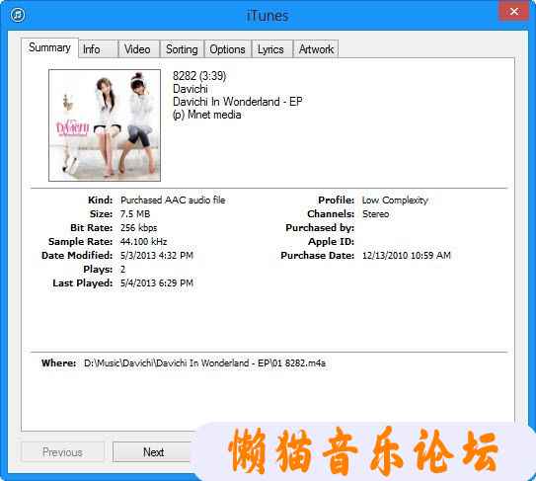536x481 pixels.
Task: Click the "Size:" label
Action: point(101,214)
